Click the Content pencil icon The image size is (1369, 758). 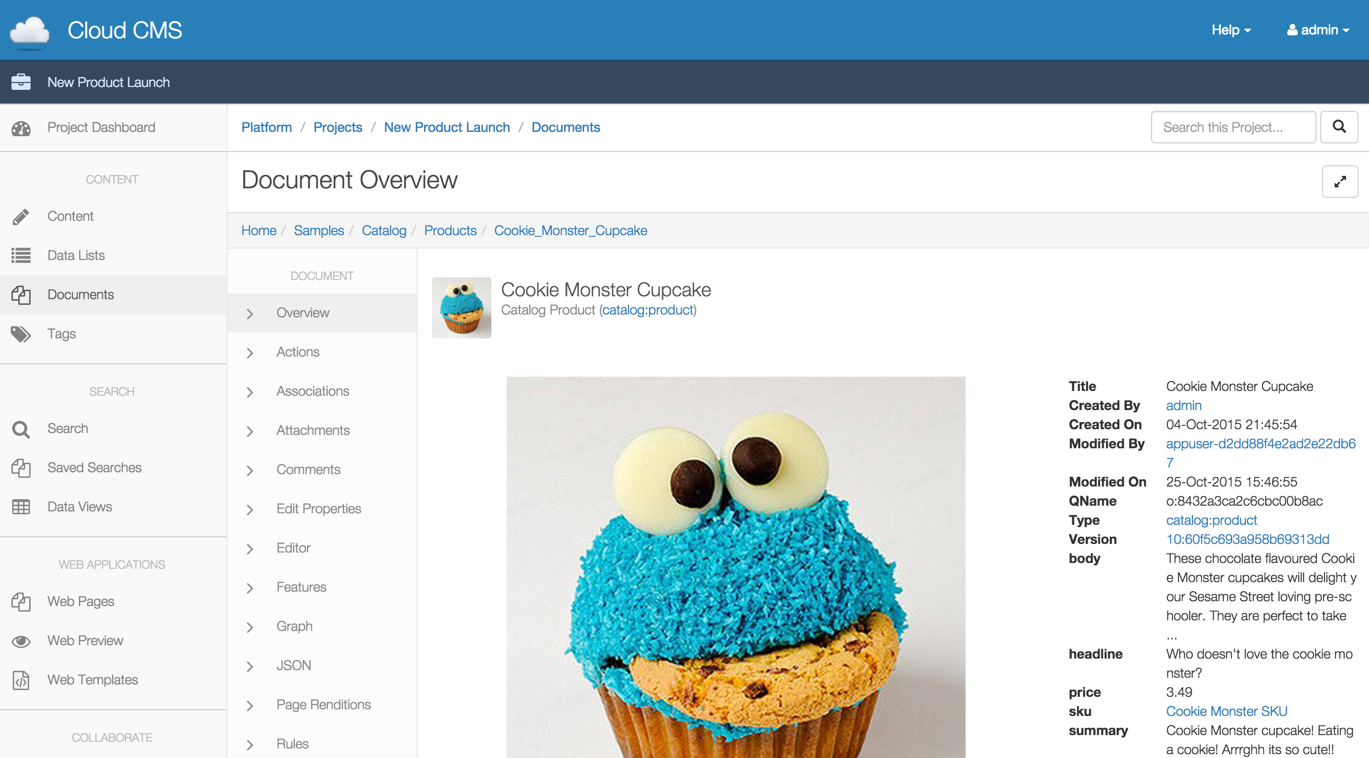21,217
